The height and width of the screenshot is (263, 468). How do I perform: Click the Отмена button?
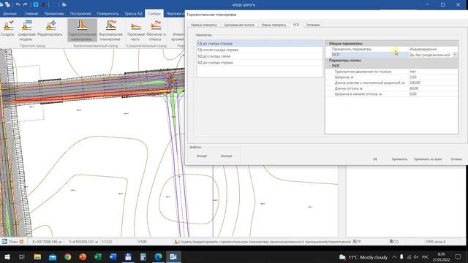[x=456, y=159]
